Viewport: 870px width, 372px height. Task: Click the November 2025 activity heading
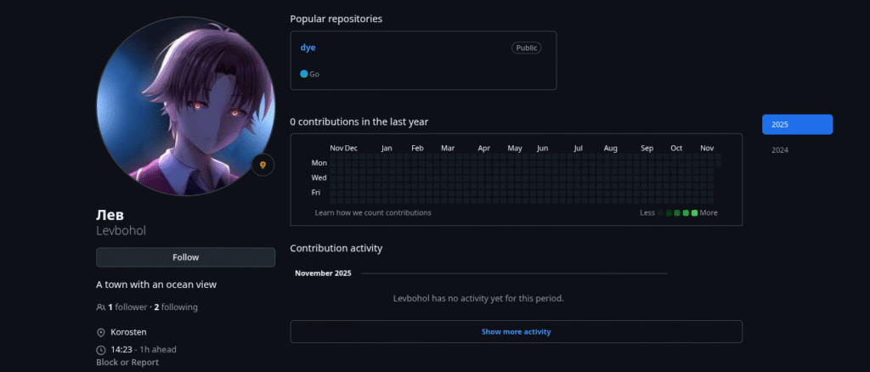click(323, 273)
